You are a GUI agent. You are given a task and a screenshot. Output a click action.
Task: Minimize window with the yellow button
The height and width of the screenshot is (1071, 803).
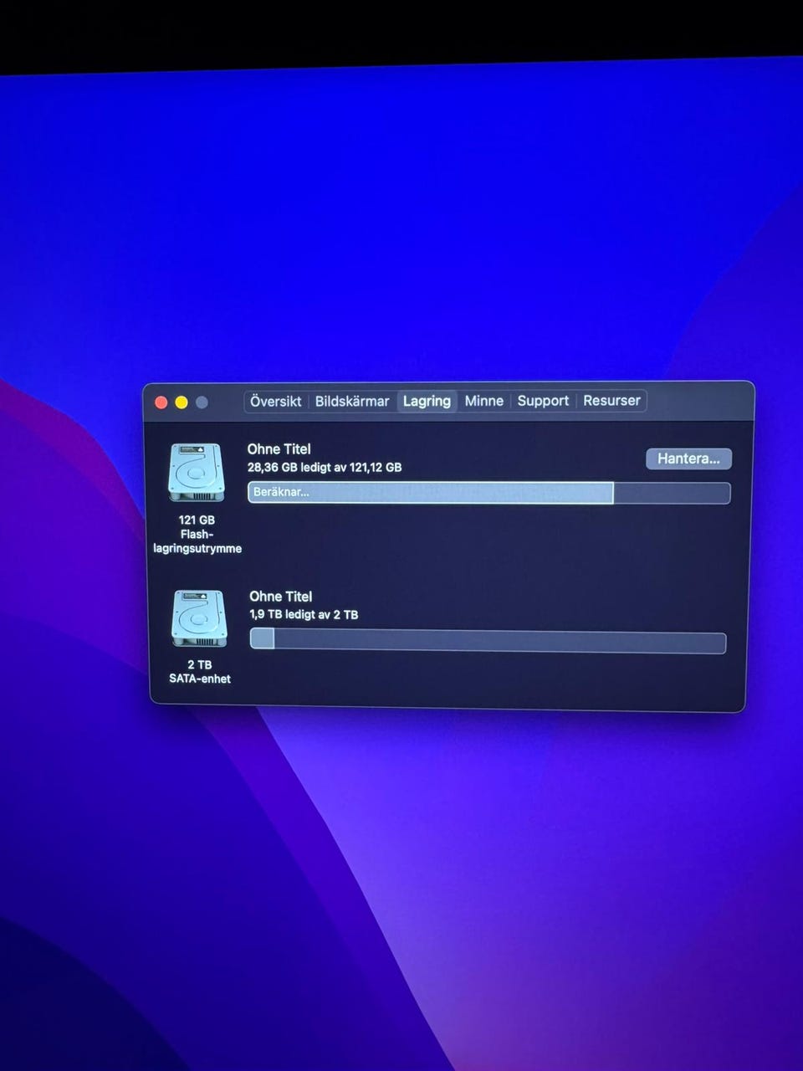click(182, 402)
